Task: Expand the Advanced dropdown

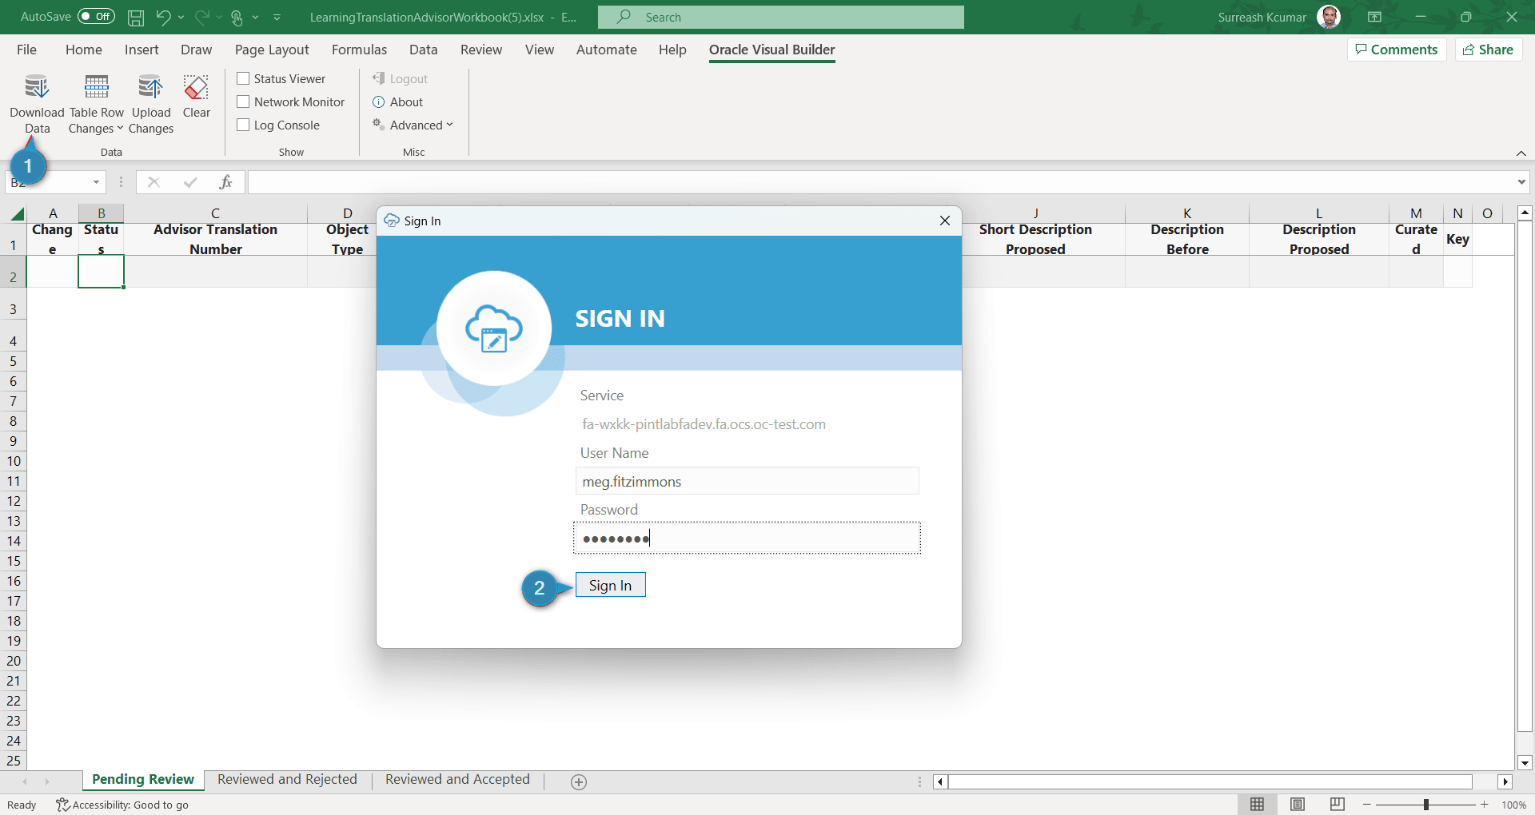Action: tap(413, 125)
